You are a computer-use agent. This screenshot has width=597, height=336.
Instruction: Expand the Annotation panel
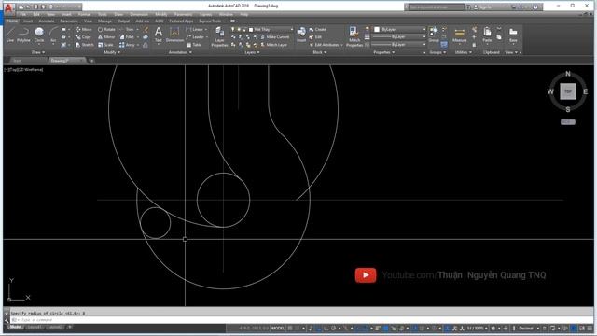point(180,52)
